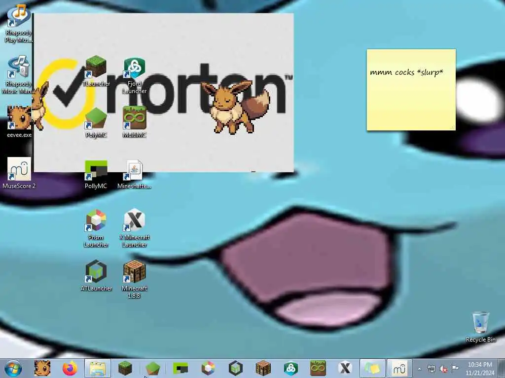
Task: Click the PollyMC taskbar icon
Action: tap(180, 368)
